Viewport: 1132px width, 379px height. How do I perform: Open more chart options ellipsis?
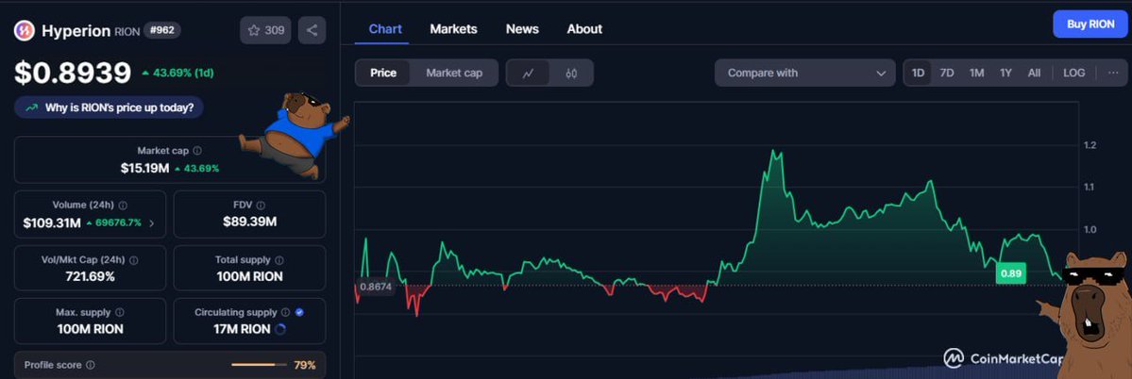click(1112, 73)
